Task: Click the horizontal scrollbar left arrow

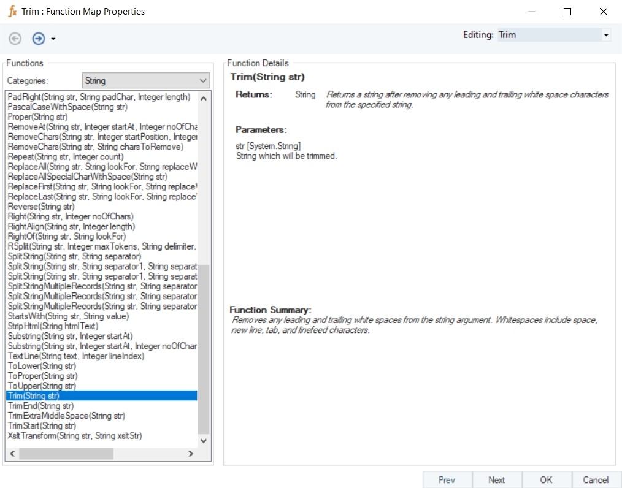Action: [12, 454]
